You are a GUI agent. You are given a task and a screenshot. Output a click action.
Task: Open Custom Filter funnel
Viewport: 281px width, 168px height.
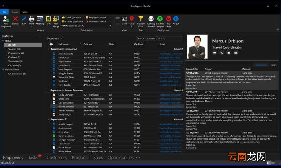click(141, 19)
